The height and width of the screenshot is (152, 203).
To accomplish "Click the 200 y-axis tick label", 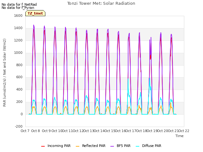I will (19, 102).
